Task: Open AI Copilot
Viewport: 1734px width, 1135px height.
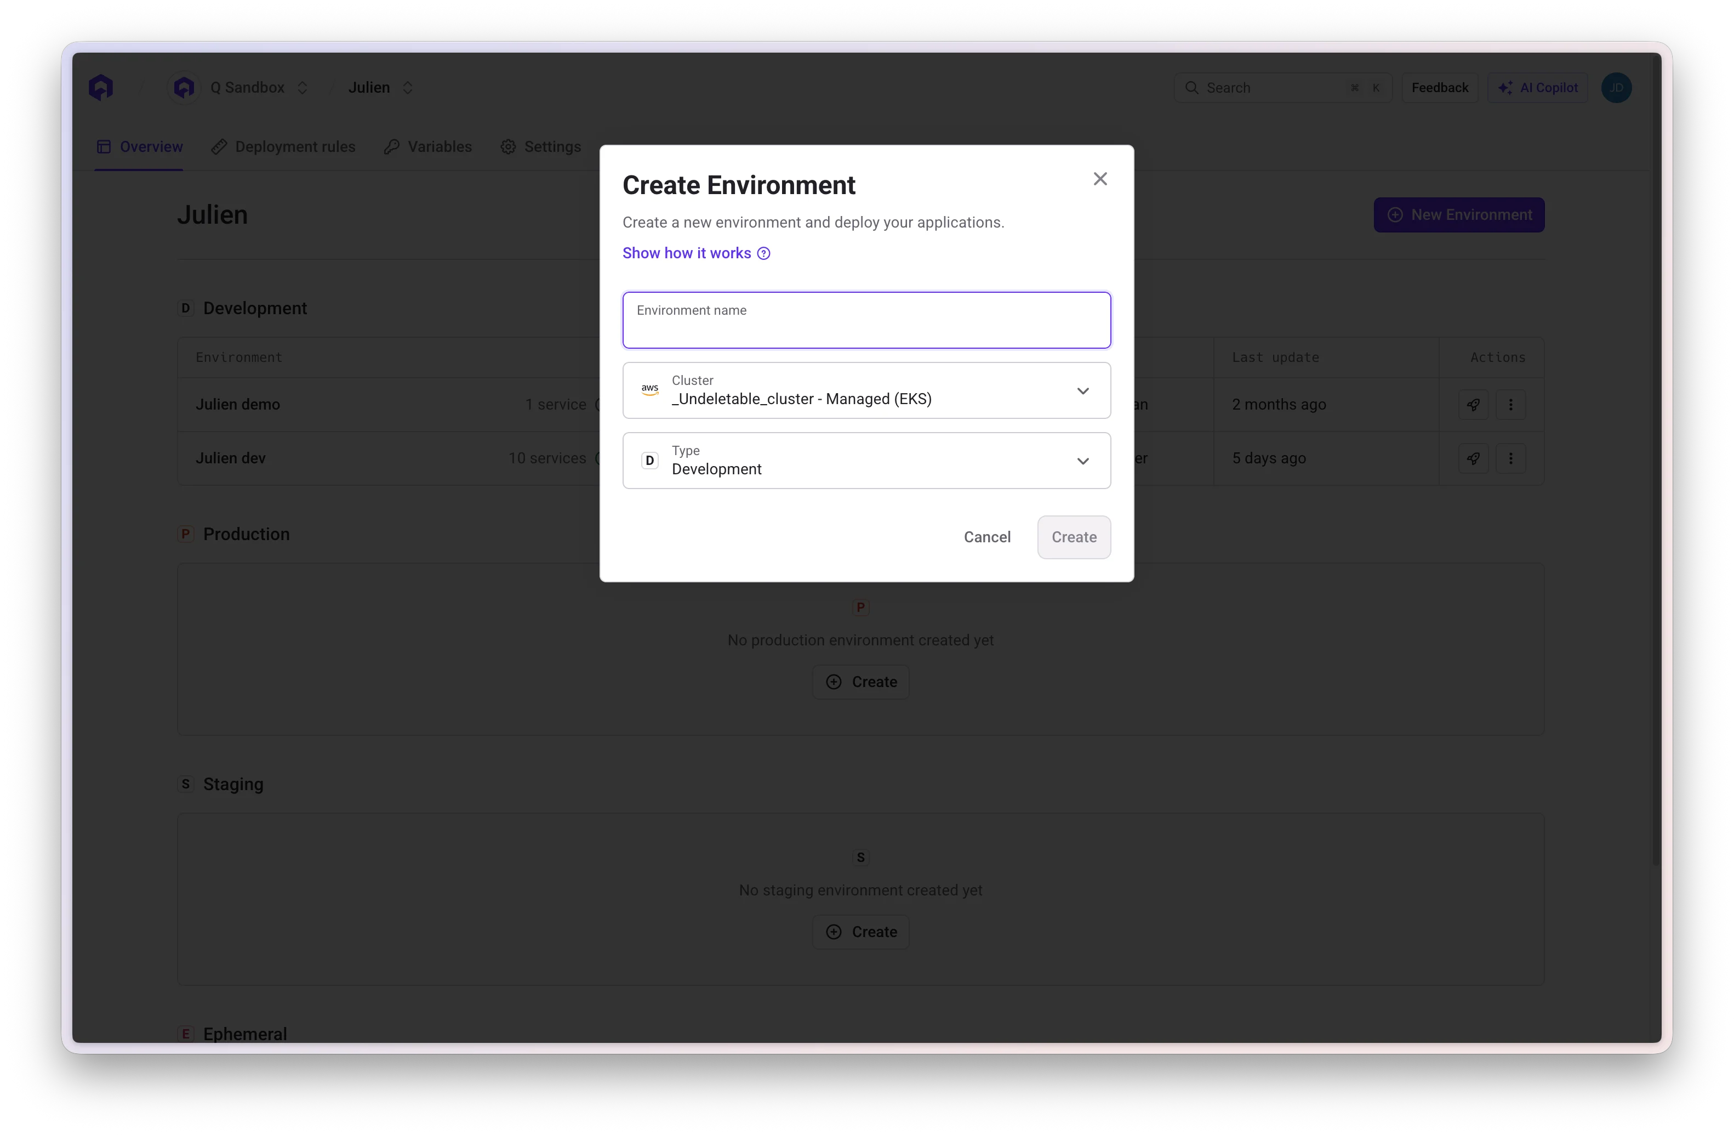Action: click(x=1537, y=88)
